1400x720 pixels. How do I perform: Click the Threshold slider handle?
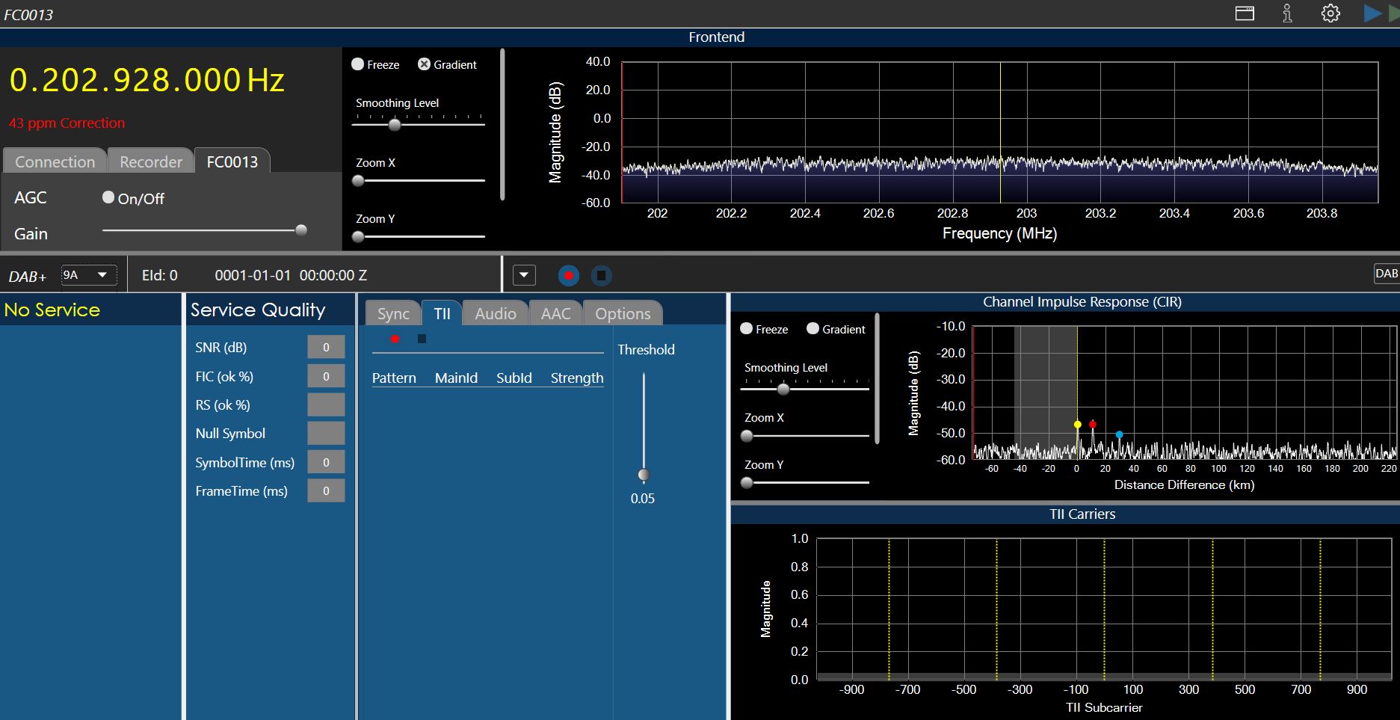(644, 475)
